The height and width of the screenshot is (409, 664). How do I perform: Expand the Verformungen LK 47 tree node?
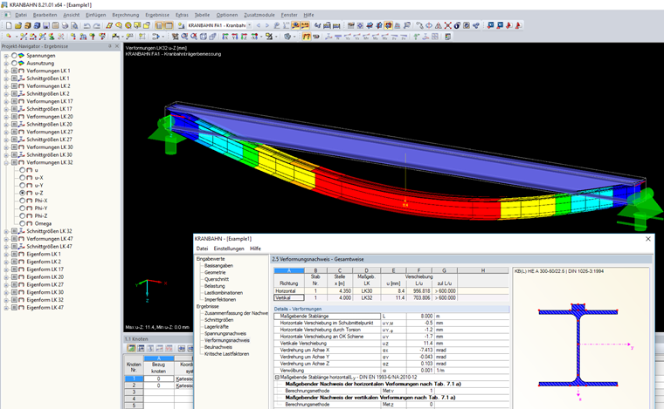pyautogui.click(x=6, y=239)
